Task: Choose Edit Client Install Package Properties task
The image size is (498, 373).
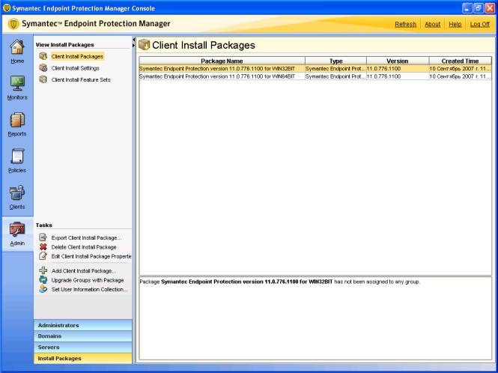Action: pyautogui.click(x=91, y=256)
